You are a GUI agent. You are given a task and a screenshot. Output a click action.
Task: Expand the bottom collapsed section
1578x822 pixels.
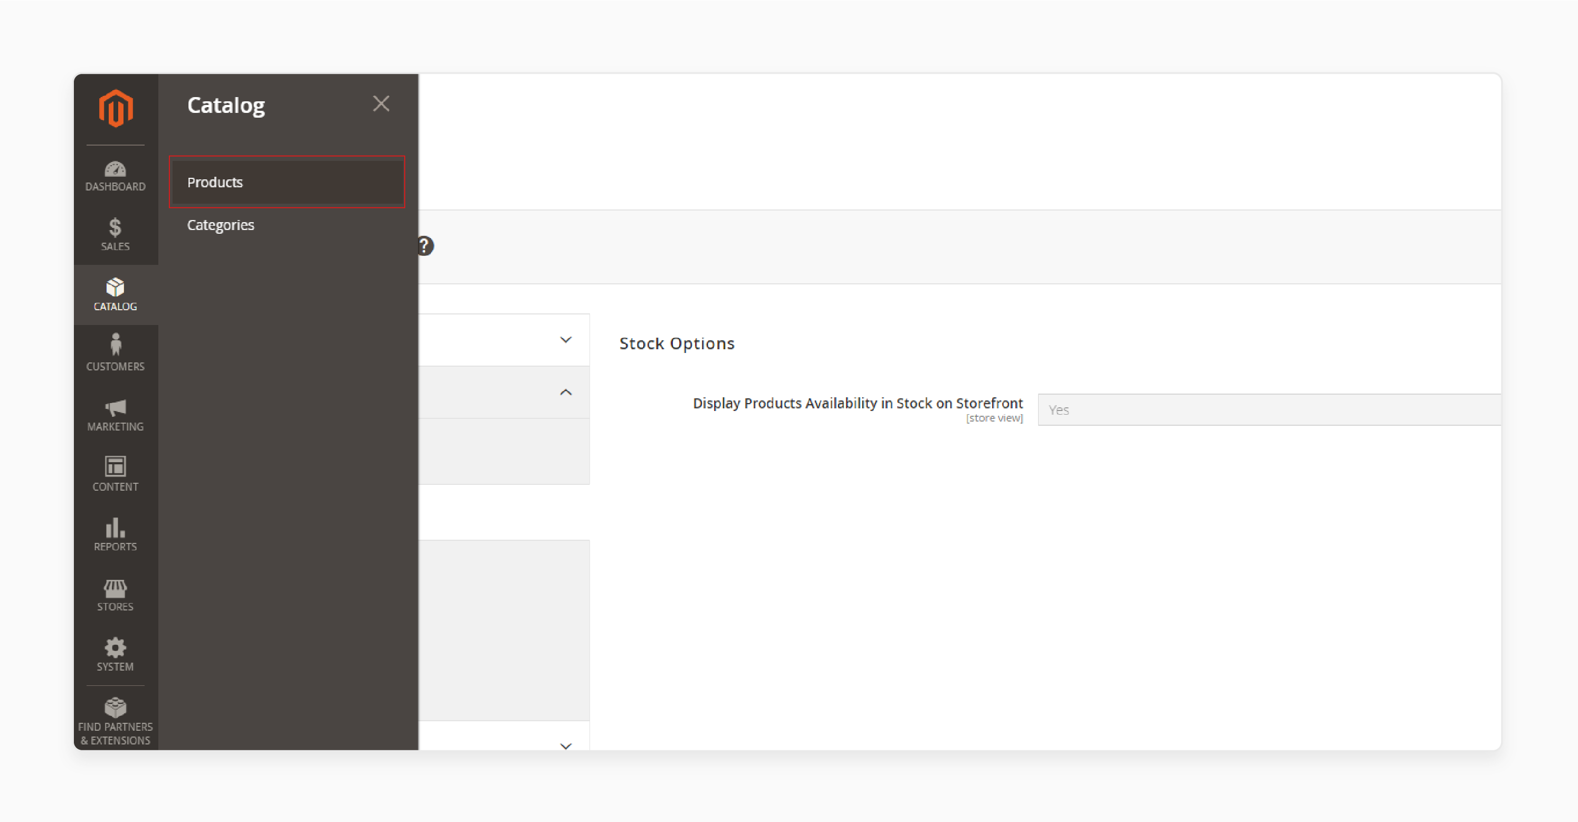click(x=564, y=746)
